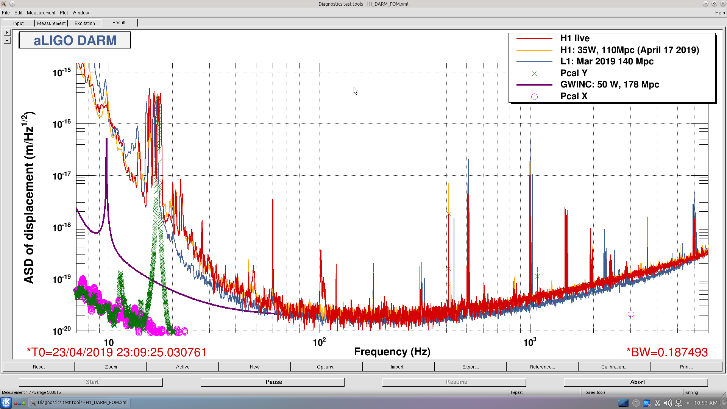Click the activities three-dot icon in taskbar
Viewport: 727px width, 409px height.
coord(20,403)
